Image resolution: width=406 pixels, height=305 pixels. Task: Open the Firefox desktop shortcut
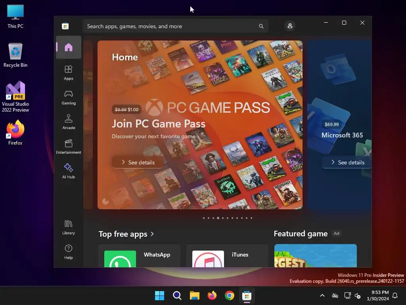coord(15,133)
